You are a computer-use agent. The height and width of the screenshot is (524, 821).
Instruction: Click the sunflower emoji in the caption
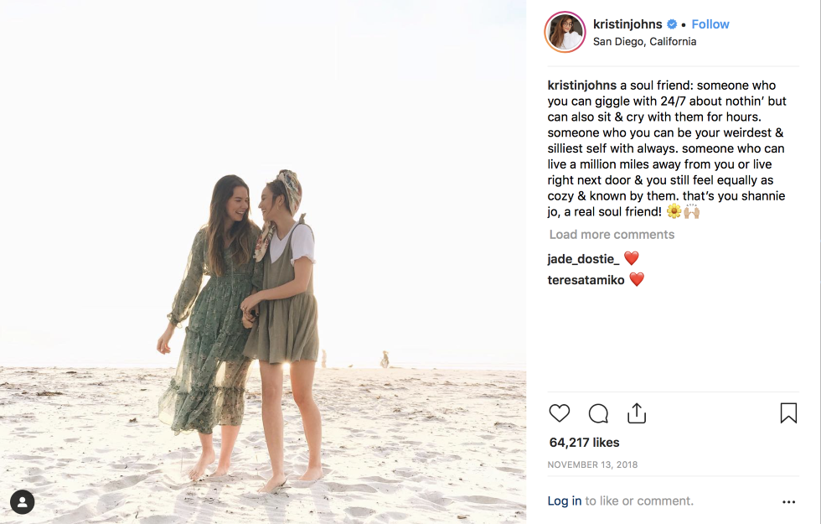tap(674, 211)
